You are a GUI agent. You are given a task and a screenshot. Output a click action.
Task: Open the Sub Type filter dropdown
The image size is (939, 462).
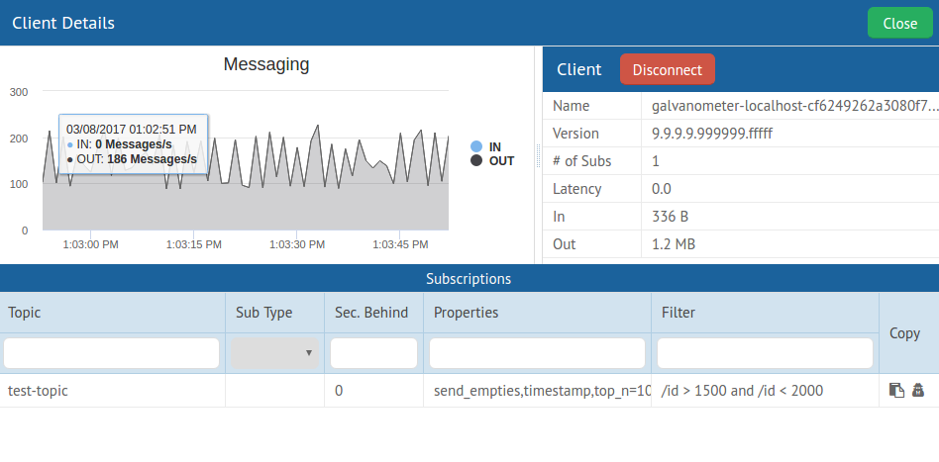274,353
